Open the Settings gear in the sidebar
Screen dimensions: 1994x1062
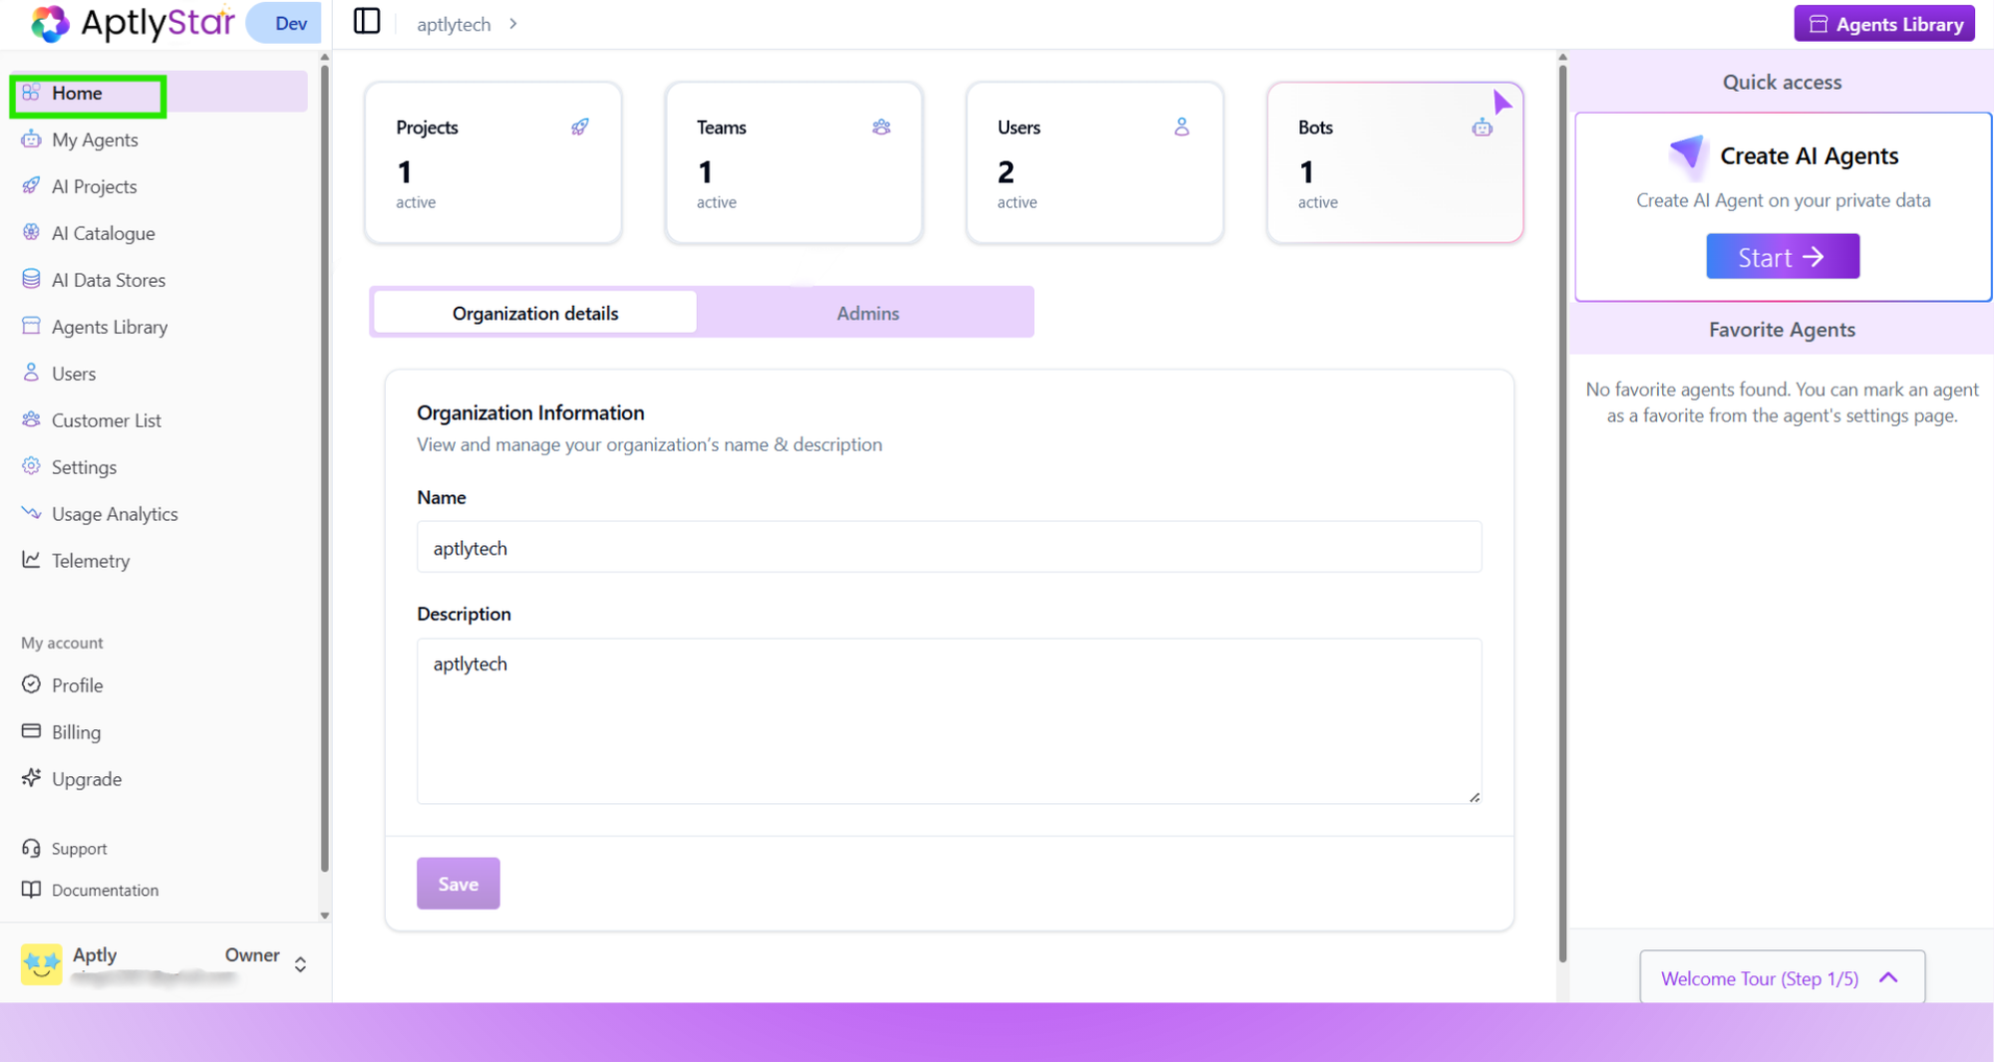point(31,466)
